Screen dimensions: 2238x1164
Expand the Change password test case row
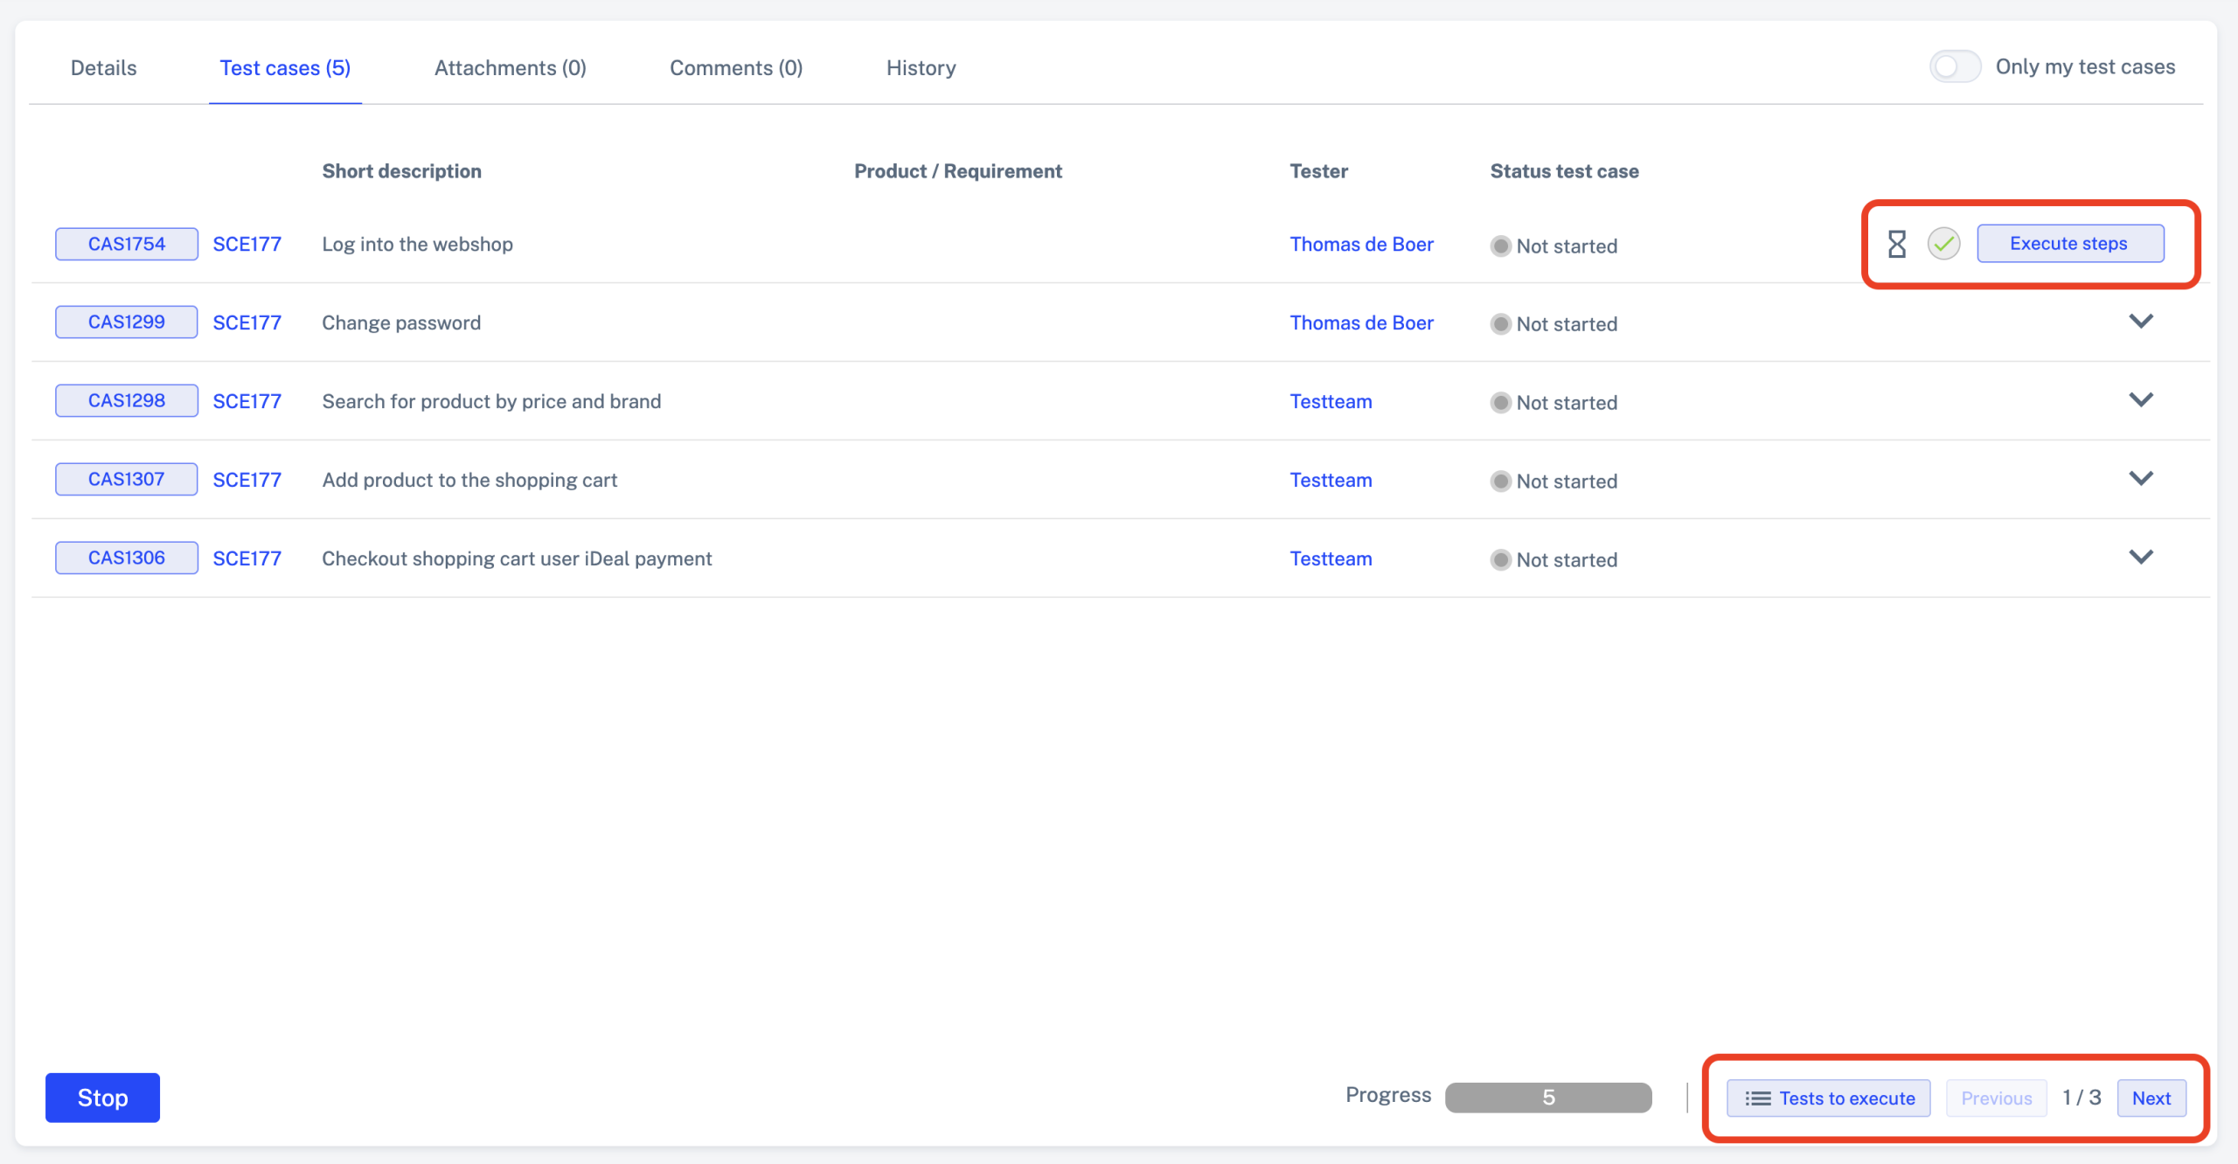pos(2140,322)
